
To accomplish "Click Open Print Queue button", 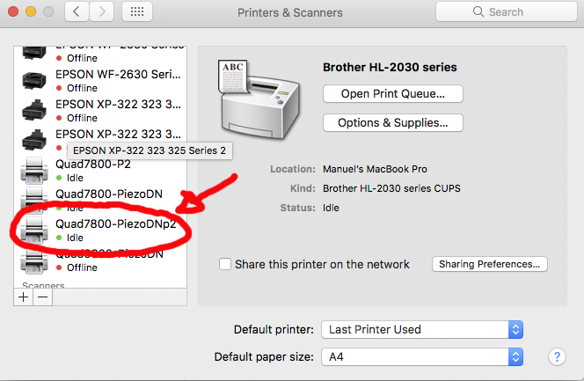I will pyautogui.click(x=392, y=93).
